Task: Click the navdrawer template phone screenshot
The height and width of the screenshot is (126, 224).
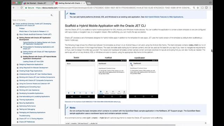Action: [x=143, y=79]
